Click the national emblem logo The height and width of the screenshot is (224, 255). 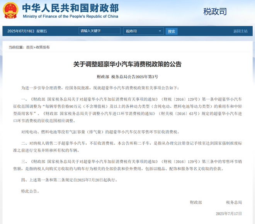click(10, 10)
